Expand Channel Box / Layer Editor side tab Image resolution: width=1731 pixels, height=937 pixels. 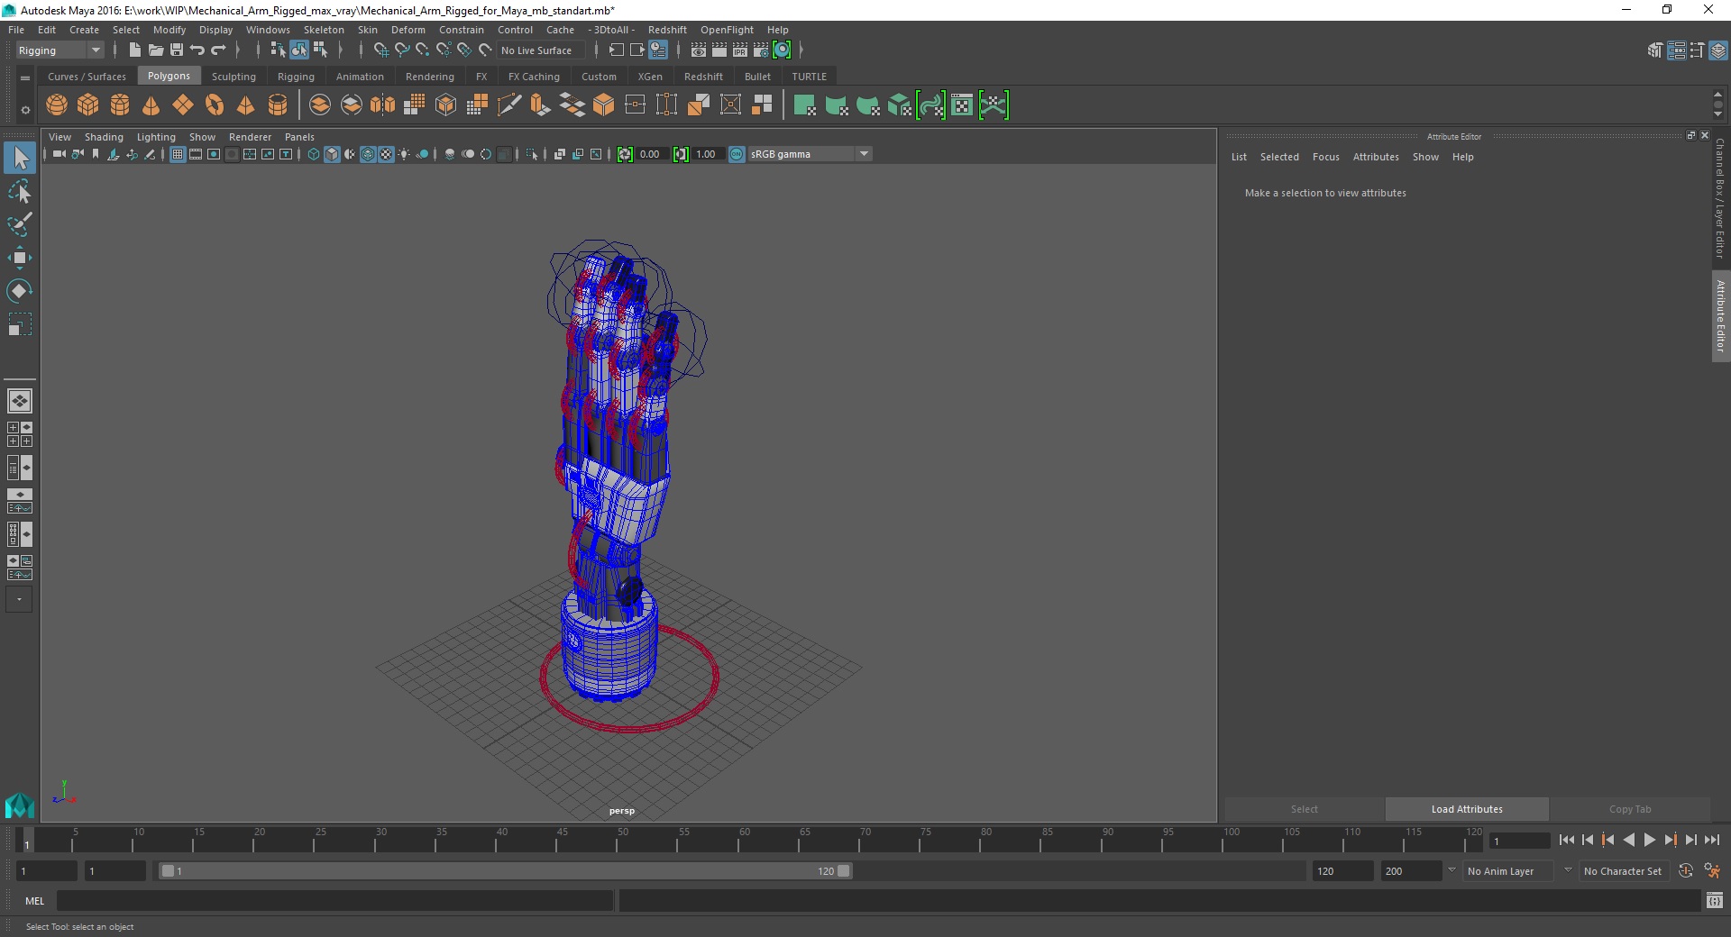pos(1720,198)
